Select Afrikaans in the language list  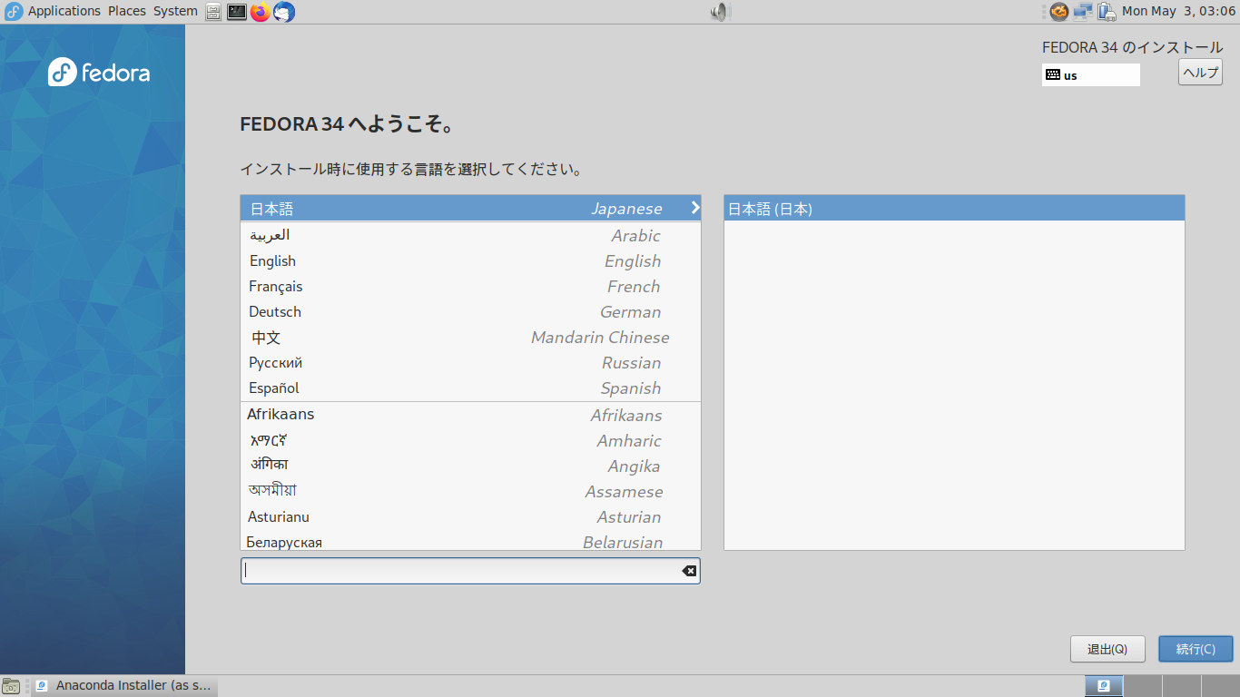(x=470, y=415)
